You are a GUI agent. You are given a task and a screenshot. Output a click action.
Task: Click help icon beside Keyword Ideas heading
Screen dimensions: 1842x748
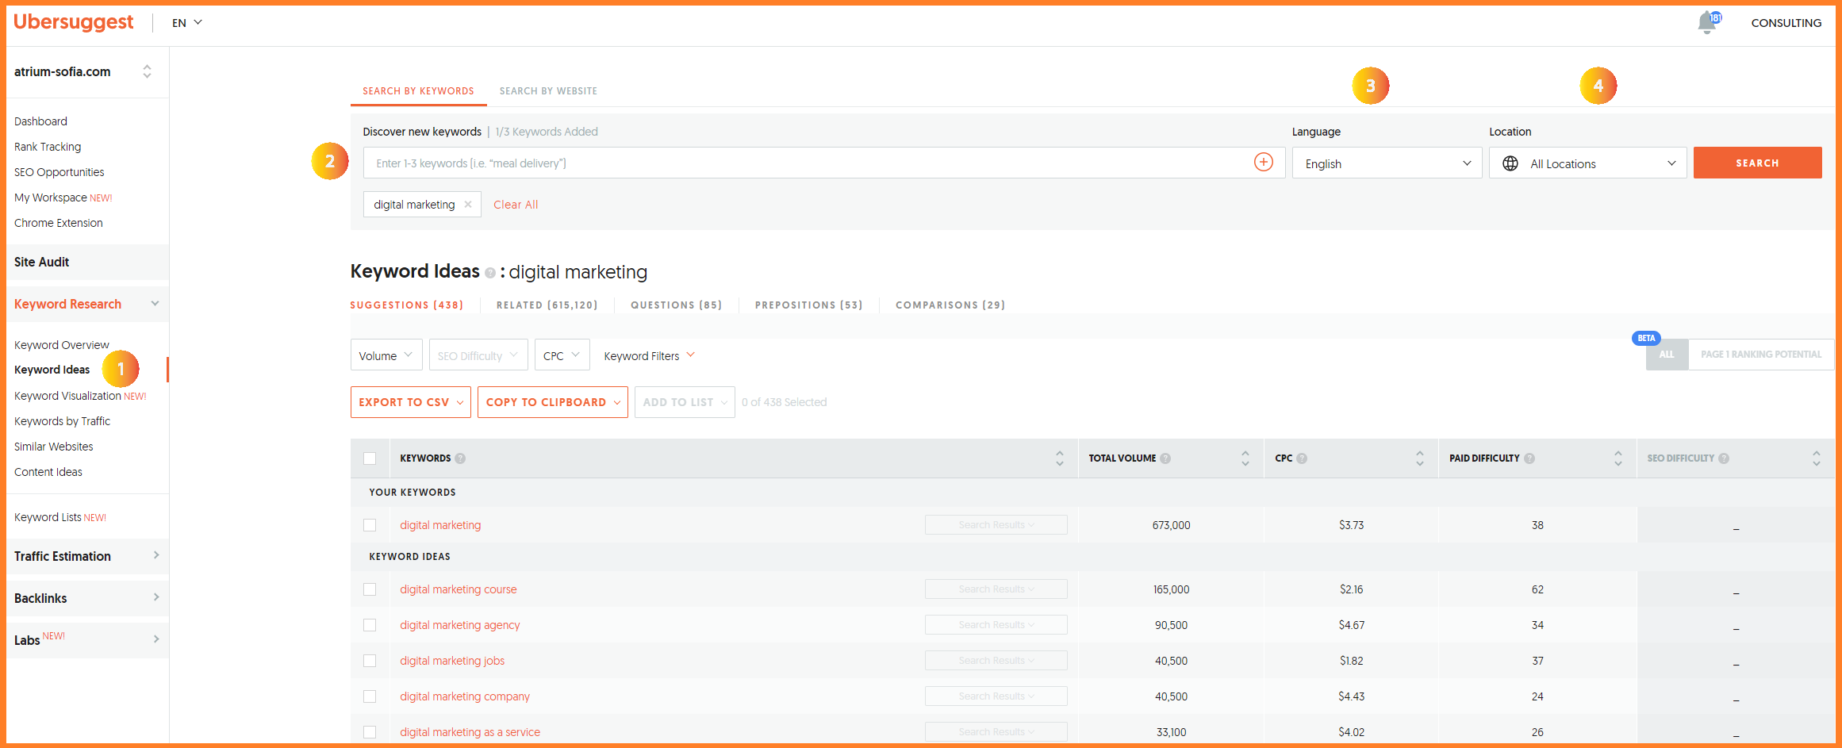490,274
